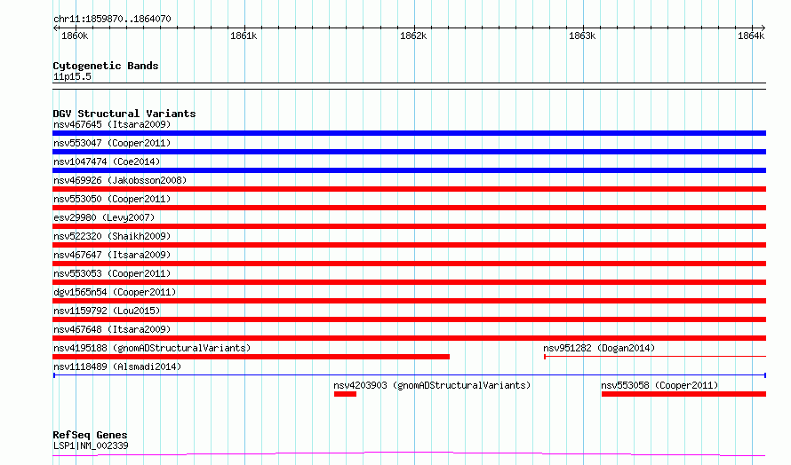Open the nsv1159792 (Lou2015) label
This screenshot has height=465, width=791.
(107, 311)
